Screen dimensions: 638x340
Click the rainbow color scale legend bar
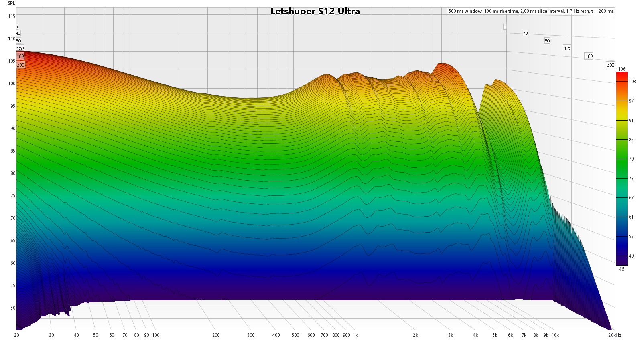(621, 169)
